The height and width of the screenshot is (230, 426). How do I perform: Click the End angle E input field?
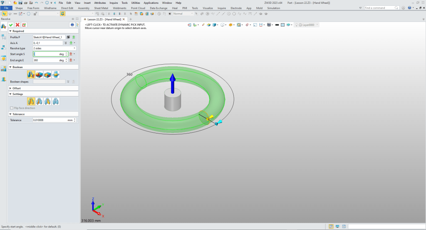[45, 60]
